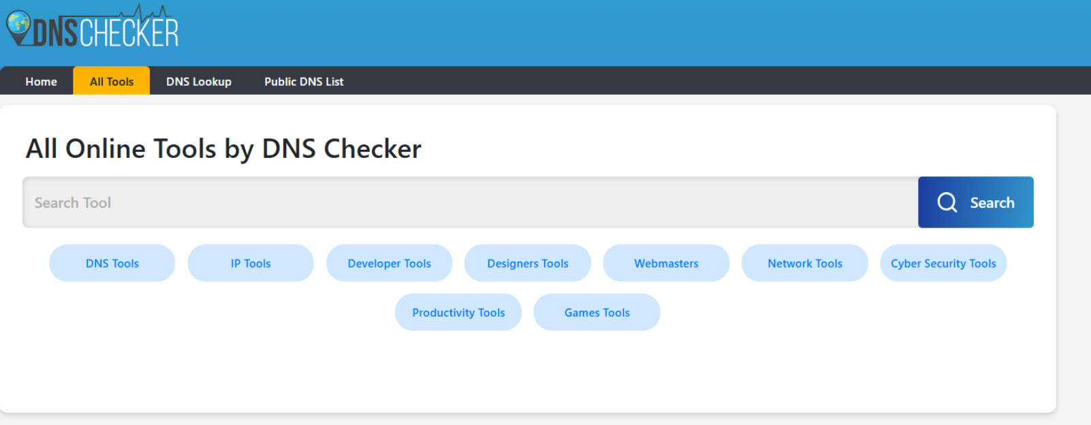1091x425 pixels.
Task: Click the All Online Tools page heading
Action: 223,148
